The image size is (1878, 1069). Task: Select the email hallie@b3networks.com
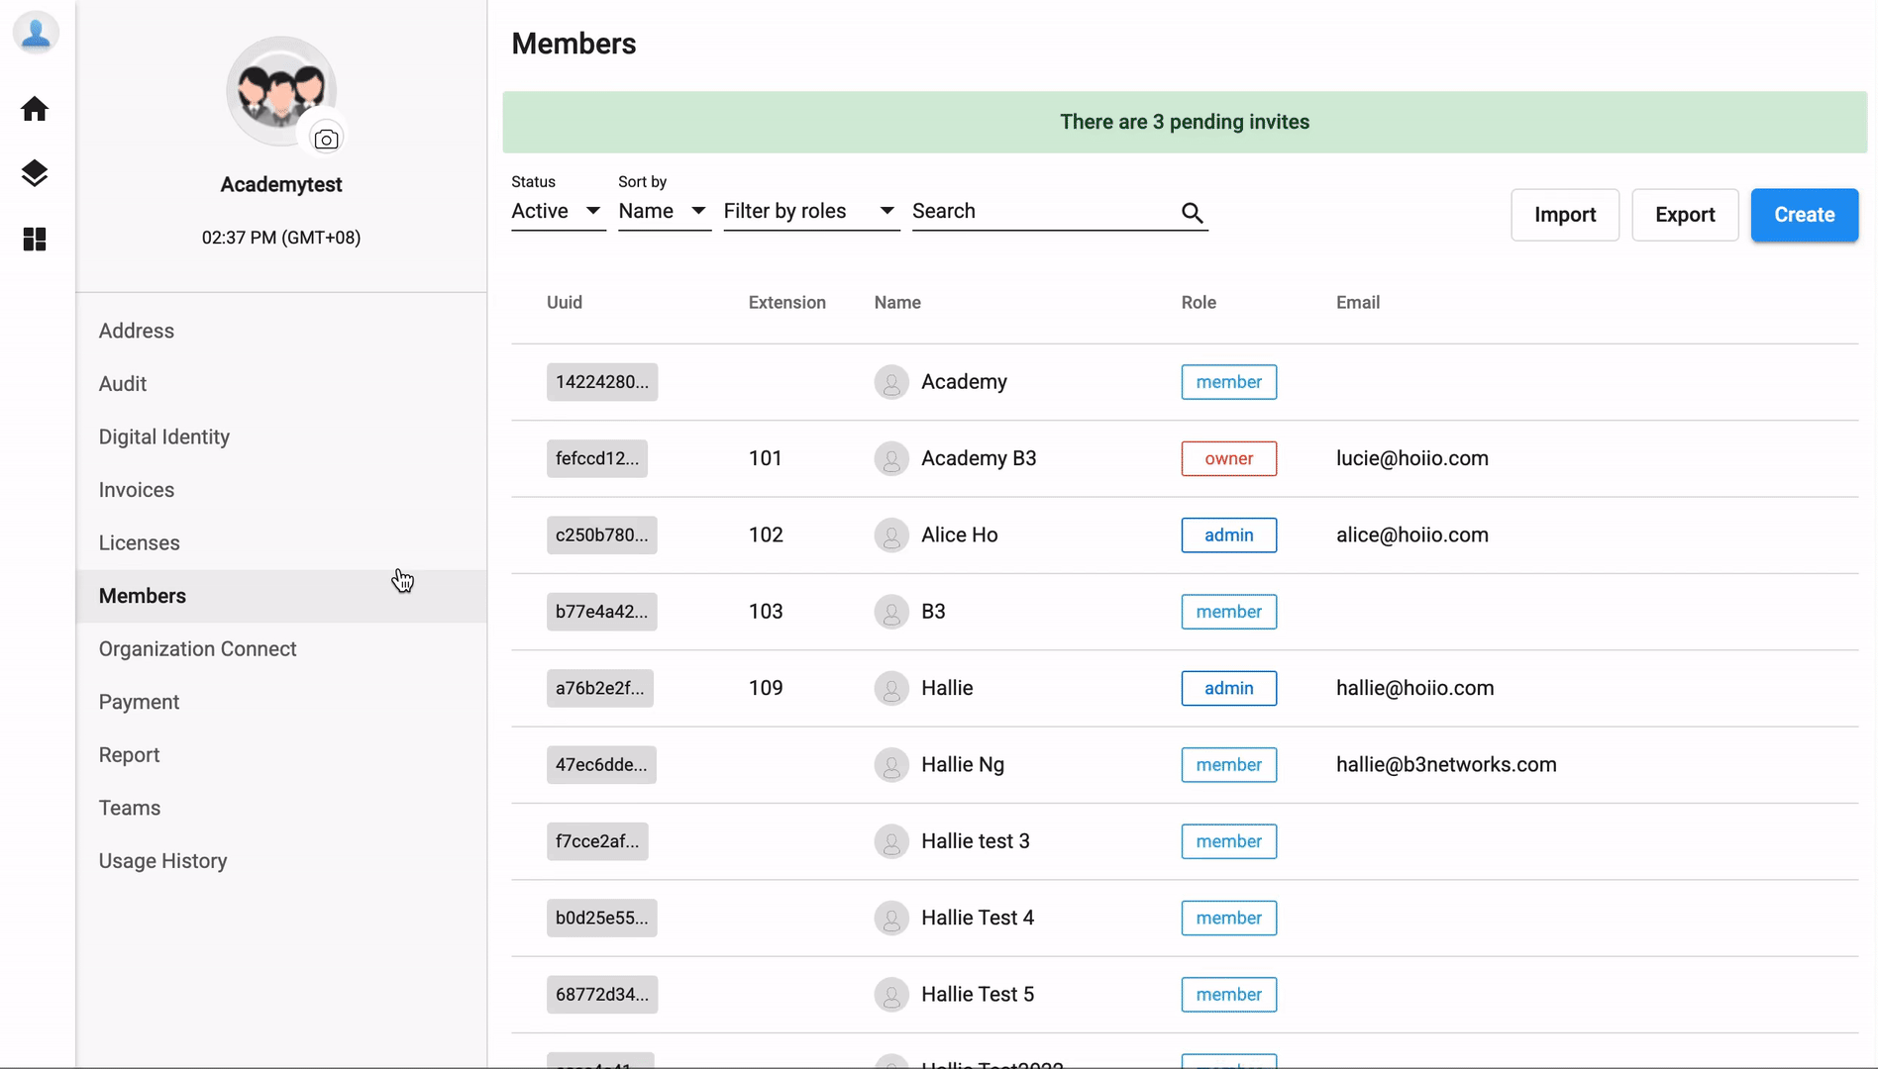[1446, 765]
